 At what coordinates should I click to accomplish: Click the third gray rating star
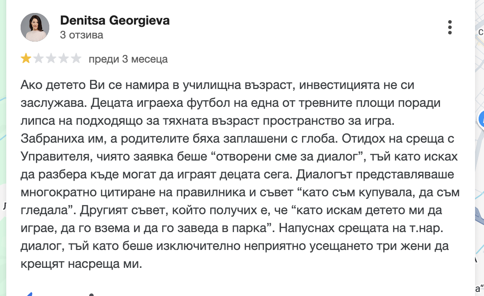51,59
